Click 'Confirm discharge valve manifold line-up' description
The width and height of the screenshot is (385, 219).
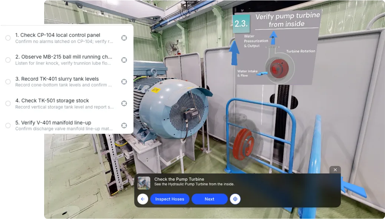(x=64, y=129)
